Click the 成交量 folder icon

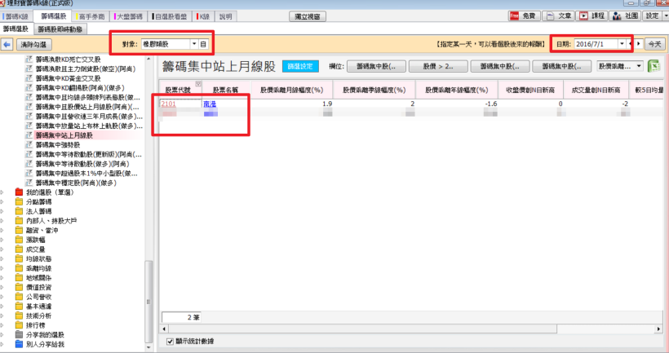[x=19, y=249]
